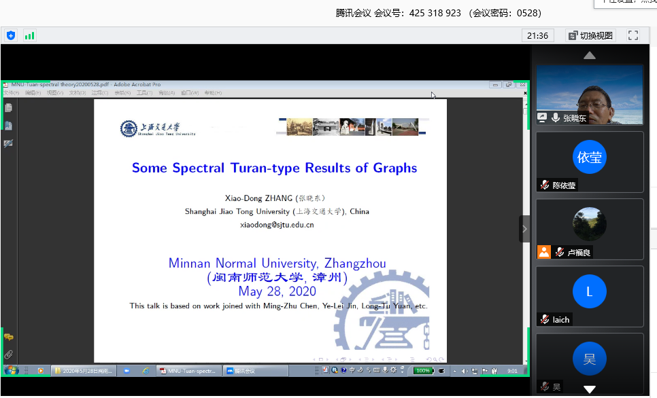Screen dimensions: 657x398
Task: Open the Signatures panel icon in sidebar
Action: 8,143
